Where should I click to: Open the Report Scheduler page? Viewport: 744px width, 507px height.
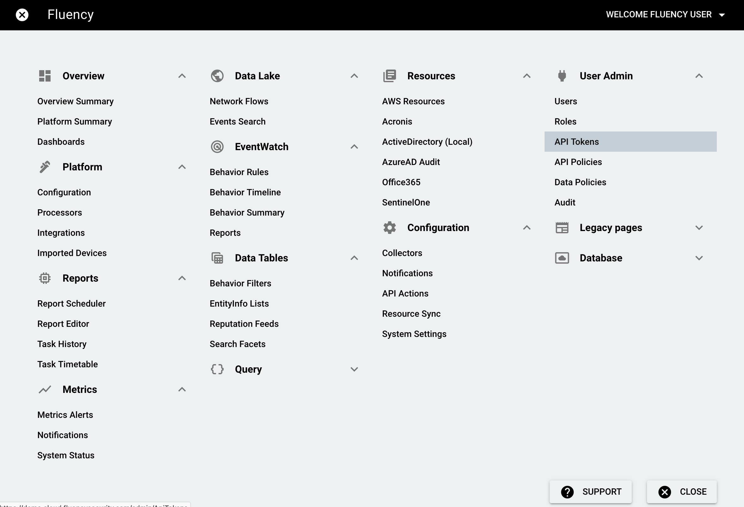(x=71, y=303)
